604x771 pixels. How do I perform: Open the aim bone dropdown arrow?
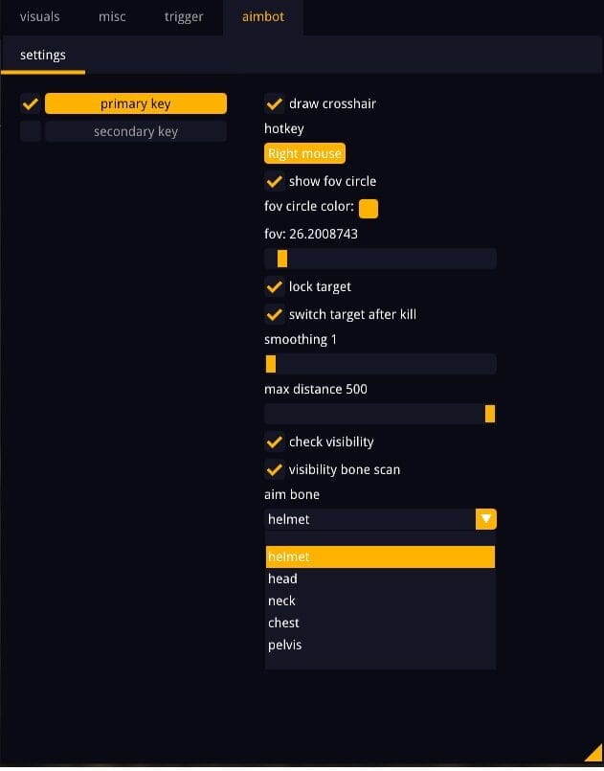tap(485, 519)
